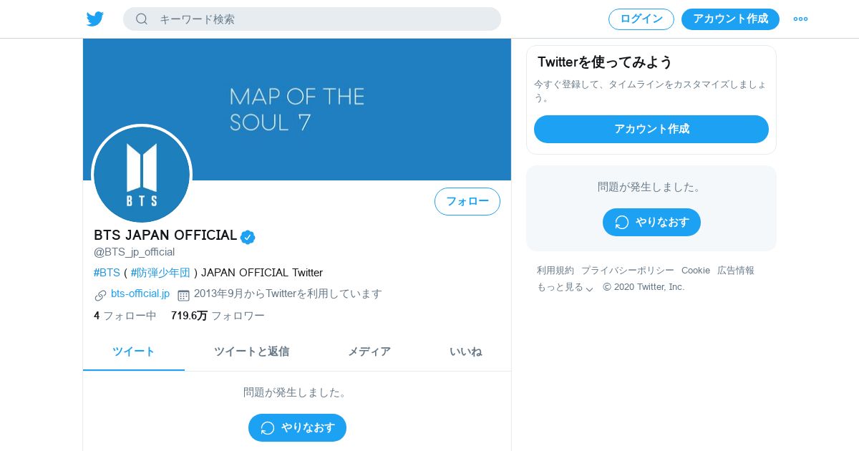Viewport: 859px width, 451px height.
Task: Click the link chain icon beside bts-official.jp
Action: pyautogui.click(x=100, y=295)
